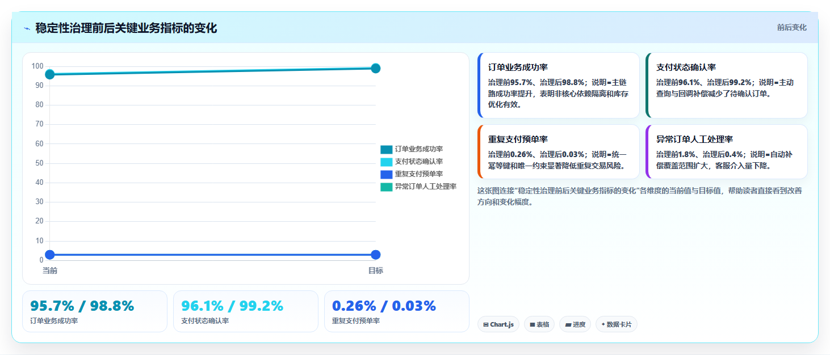Click the Chart.js tag label

[502, 325]
